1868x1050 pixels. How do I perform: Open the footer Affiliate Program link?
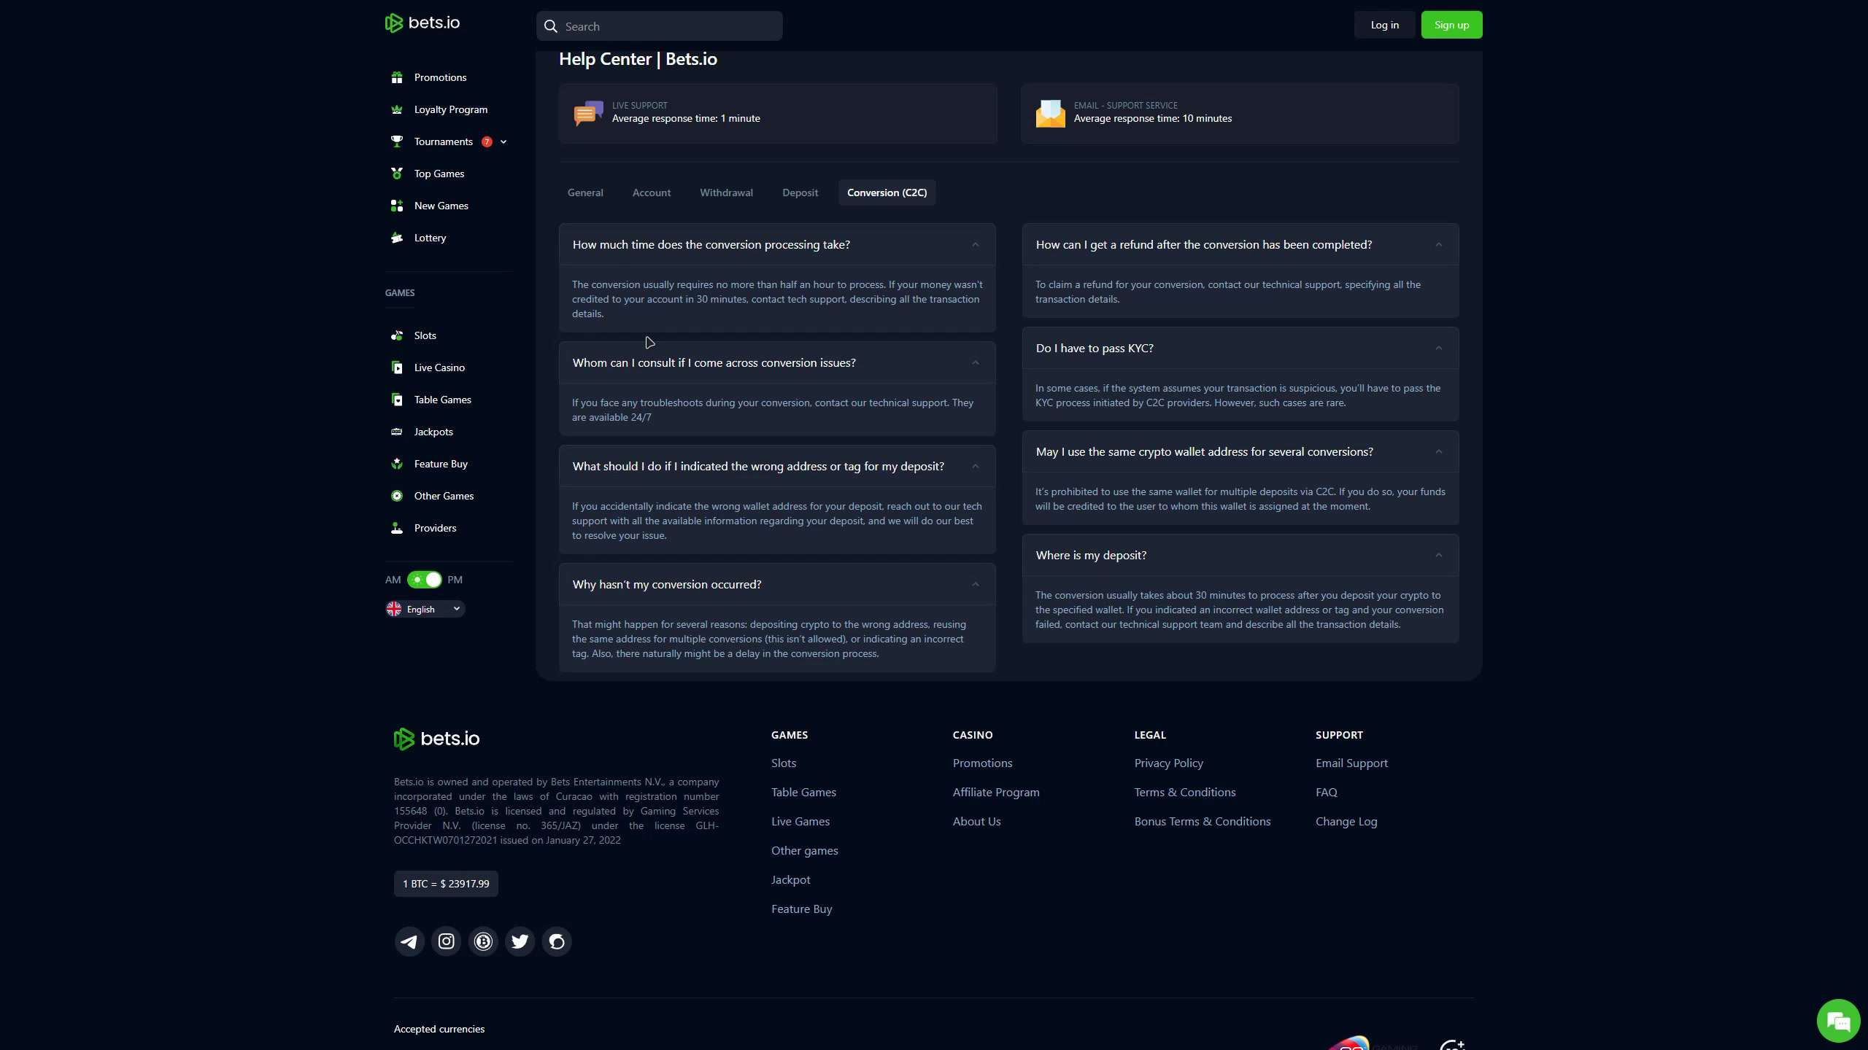click(996, 792)
